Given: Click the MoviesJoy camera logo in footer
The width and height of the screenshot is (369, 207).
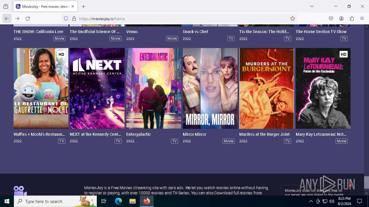Looking at the screenshot, I should 20,191.
